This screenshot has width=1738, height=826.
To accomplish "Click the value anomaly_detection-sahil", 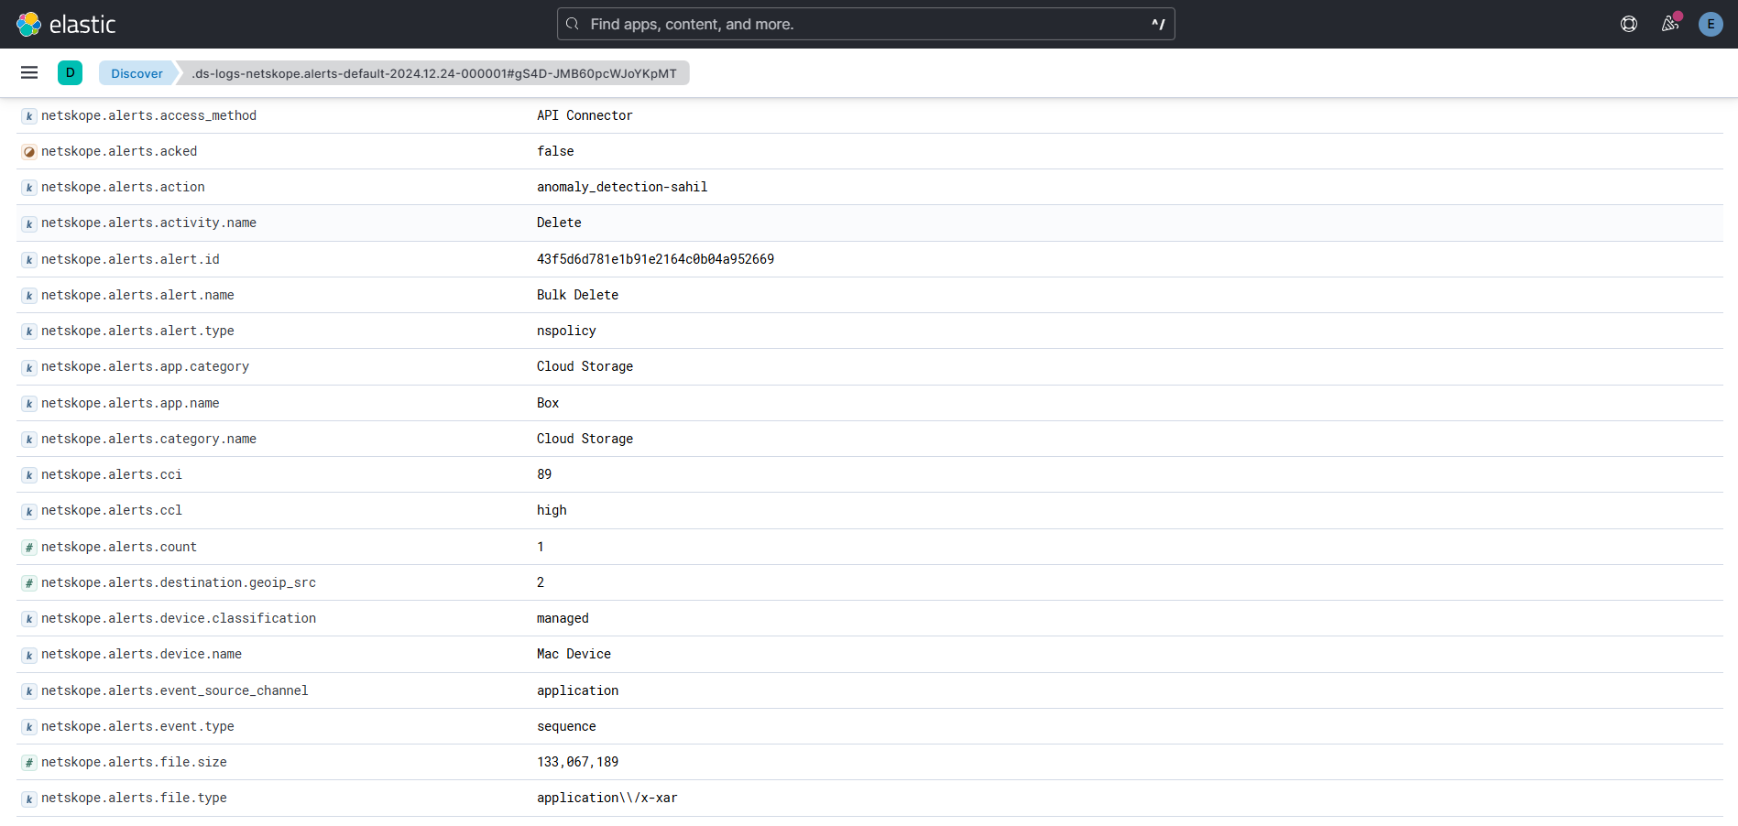I will (x=622, y=187).
